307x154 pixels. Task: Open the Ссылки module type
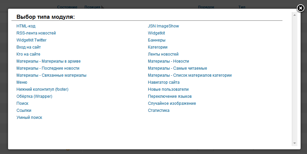pos(24,110)
